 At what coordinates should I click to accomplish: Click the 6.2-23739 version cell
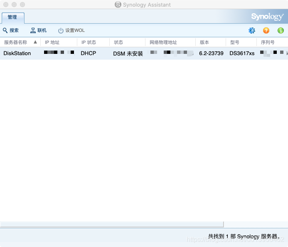(x=211, y=53)
